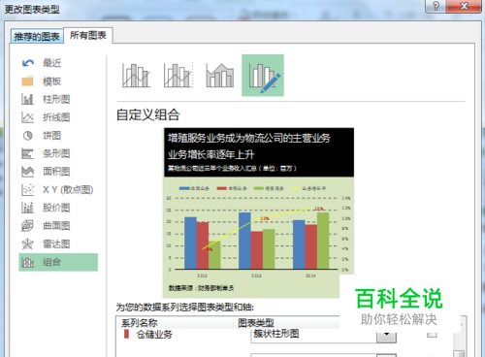Click the 图表类型 column header
Viewport: 485px width, 357px height.
pos(256,323)
